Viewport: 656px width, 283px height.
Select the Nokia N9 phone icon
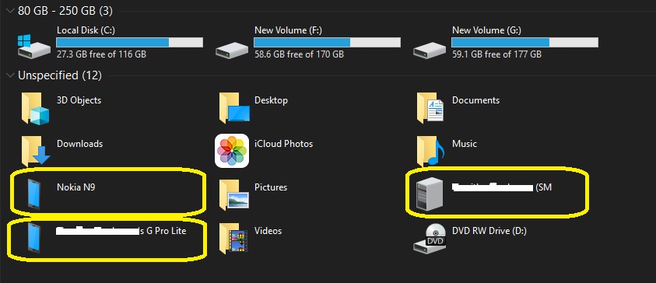pyautogui.click(x=34, y=194)
